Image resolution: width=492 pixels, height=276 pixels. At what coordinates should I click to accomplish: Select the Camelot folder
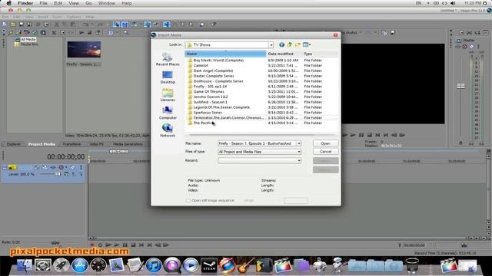pyautogui.click(x=201, y=65)
